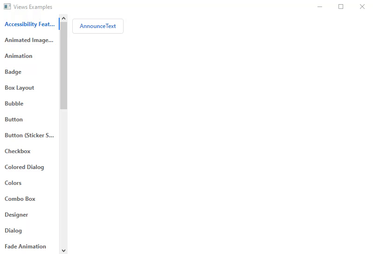373x254 pixels.
Task: Open the Colored Dialog example
Action: point(24,167)
